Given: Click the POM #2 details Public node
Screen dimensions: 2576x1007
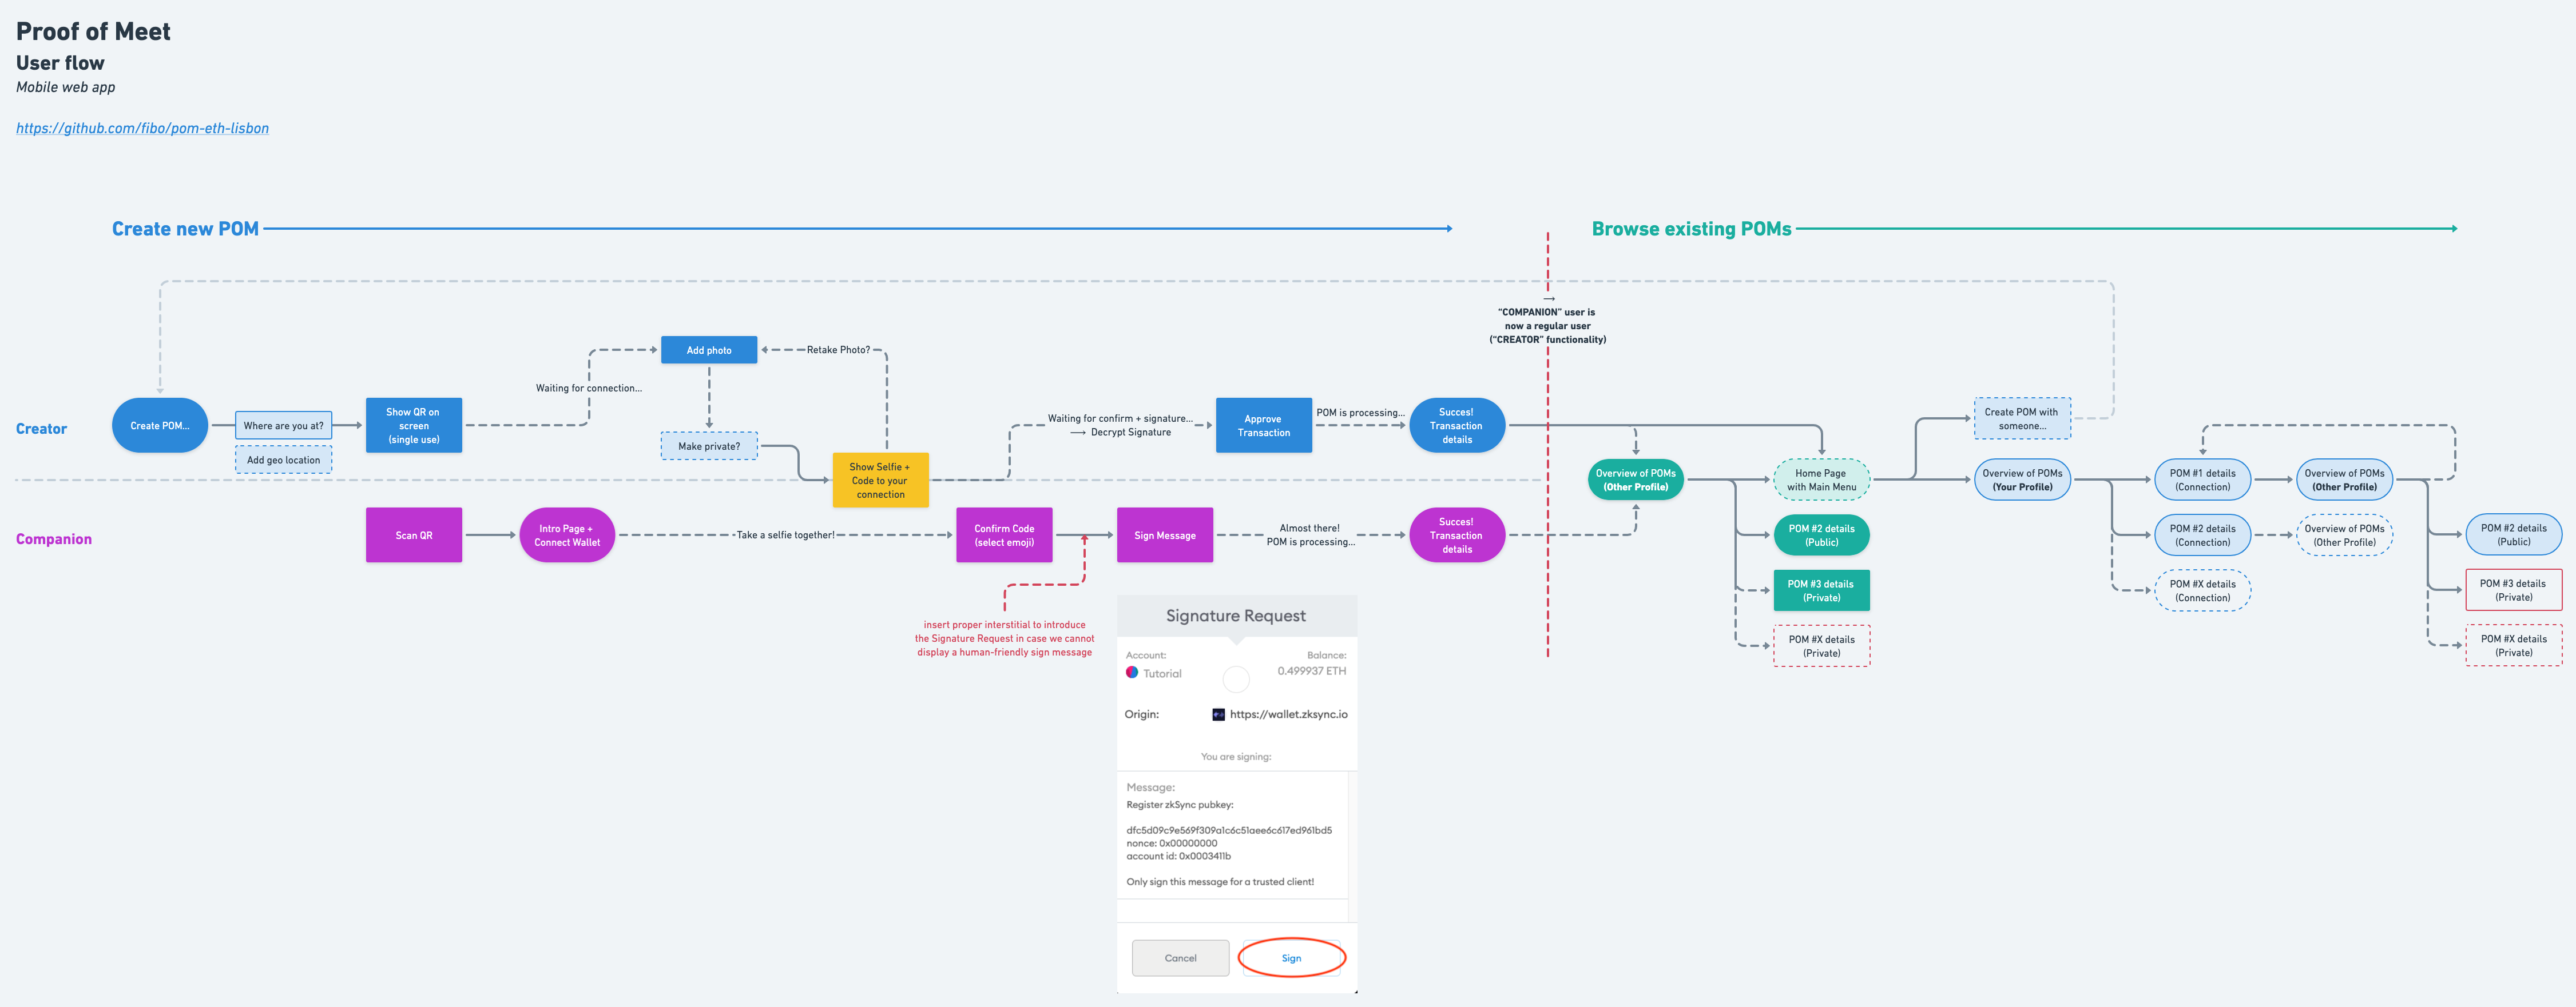Looking at the screenshot, I should [x=1821, y=534].
